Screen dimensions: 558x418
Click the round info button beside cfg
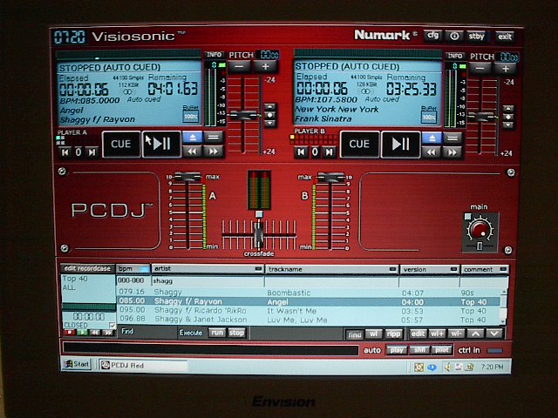point(454,36)
